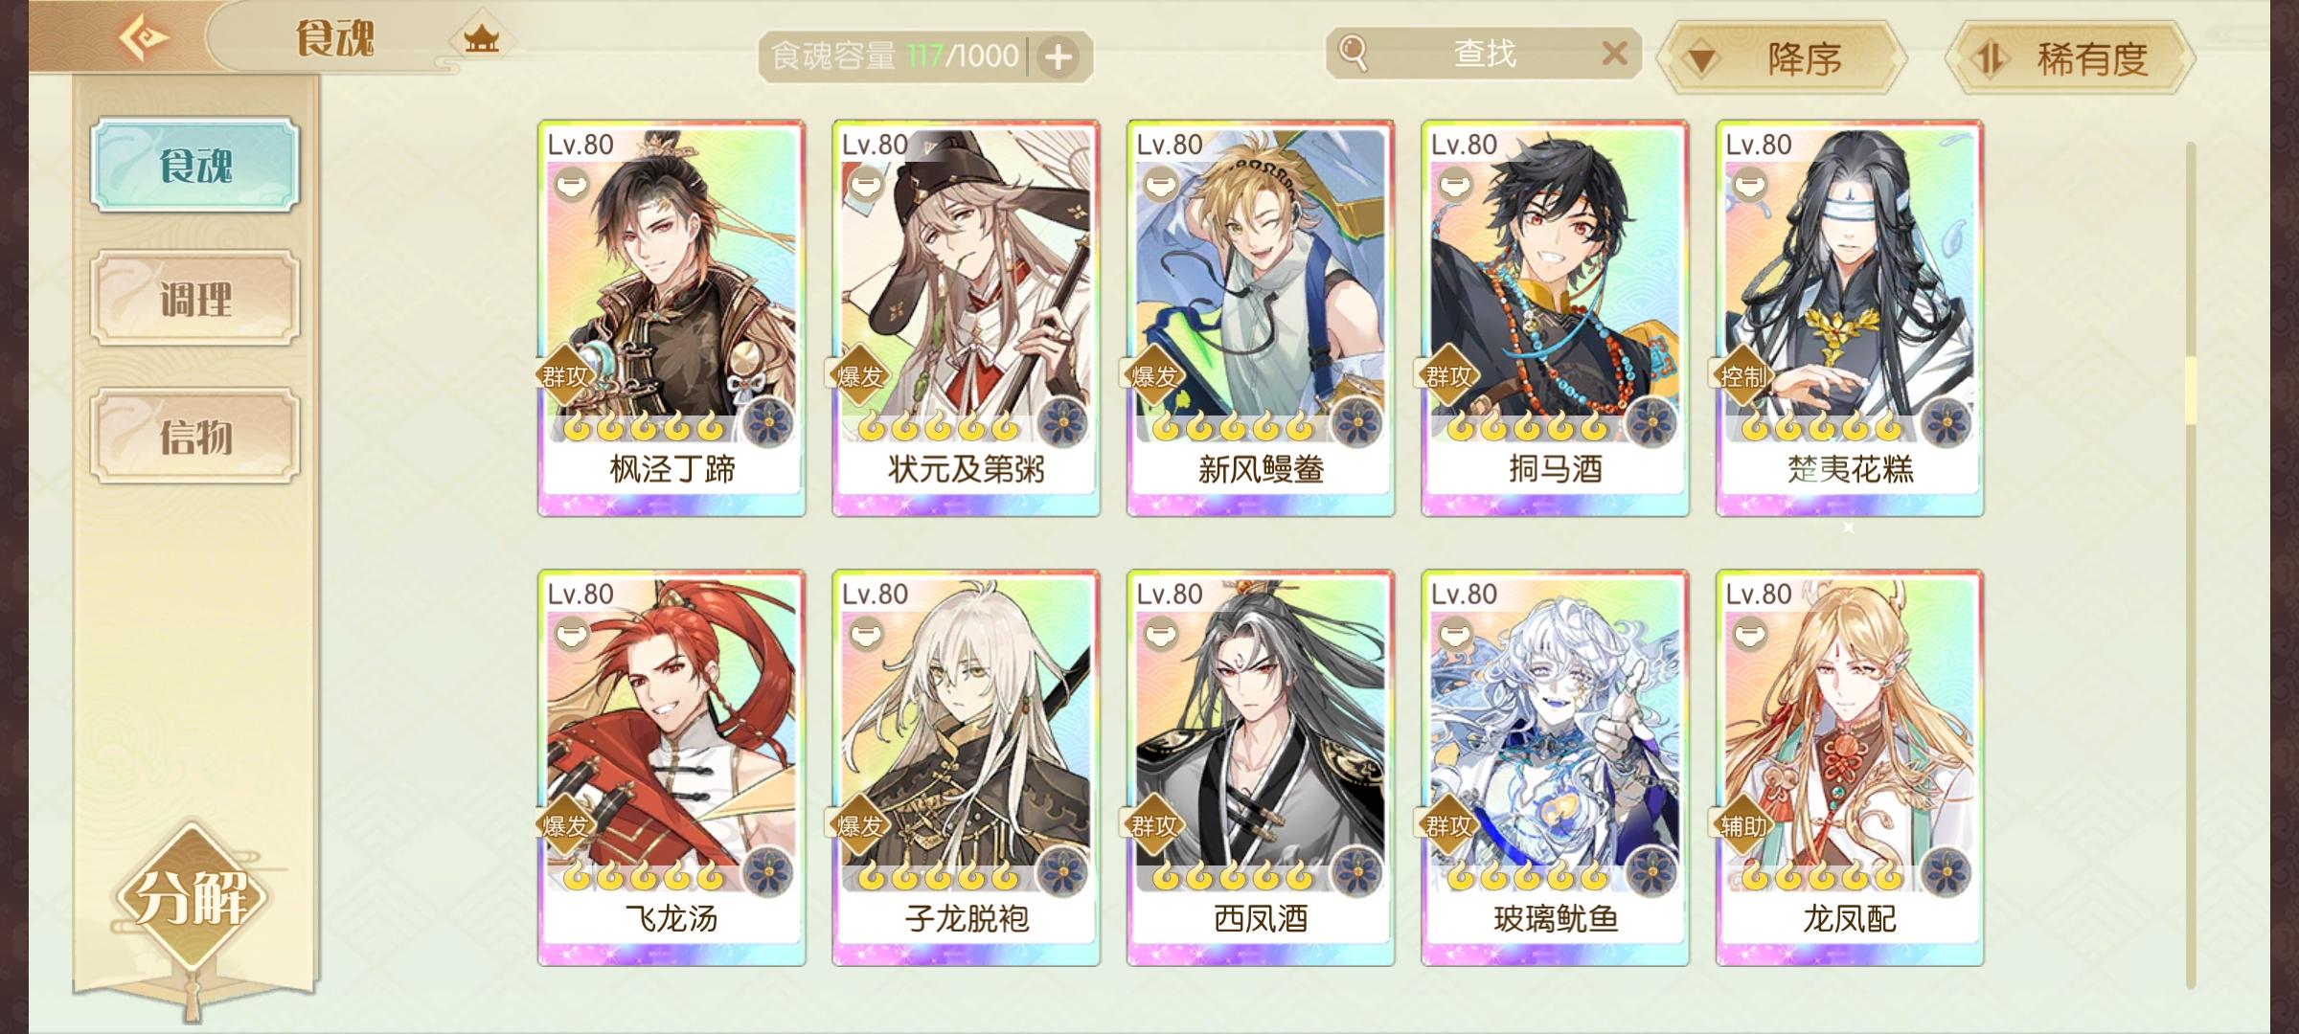The image size is (2299, 1034).
Task: Tap the flower badge on 枫泾丁蹄 card
Action: pos(769,422)
